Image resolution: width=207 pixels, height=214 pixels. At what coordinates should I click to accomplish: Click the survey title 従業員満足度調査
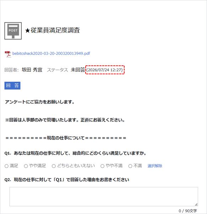(55, 30)
